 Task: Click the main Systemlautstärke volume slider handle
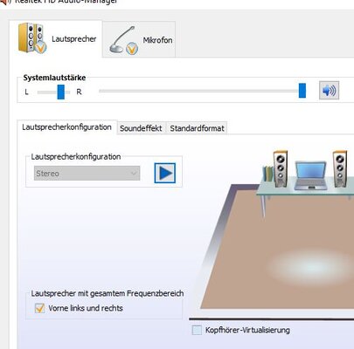(x=302, y=91)
